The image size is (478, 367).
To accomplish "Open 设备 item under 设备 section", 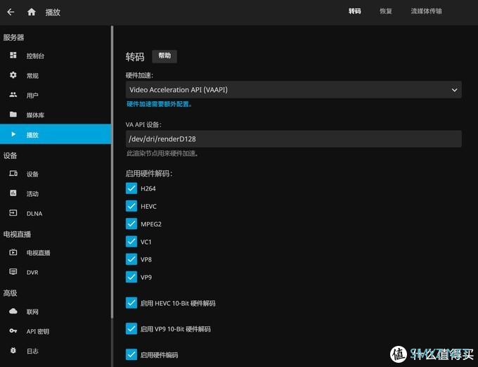I will pyautogui.click(x=56, y=174).
